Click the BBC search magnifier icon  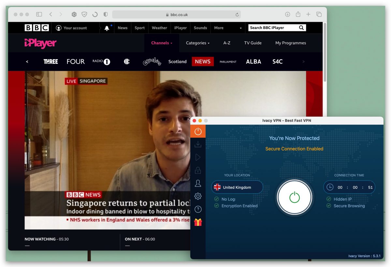tap(301, 28)
